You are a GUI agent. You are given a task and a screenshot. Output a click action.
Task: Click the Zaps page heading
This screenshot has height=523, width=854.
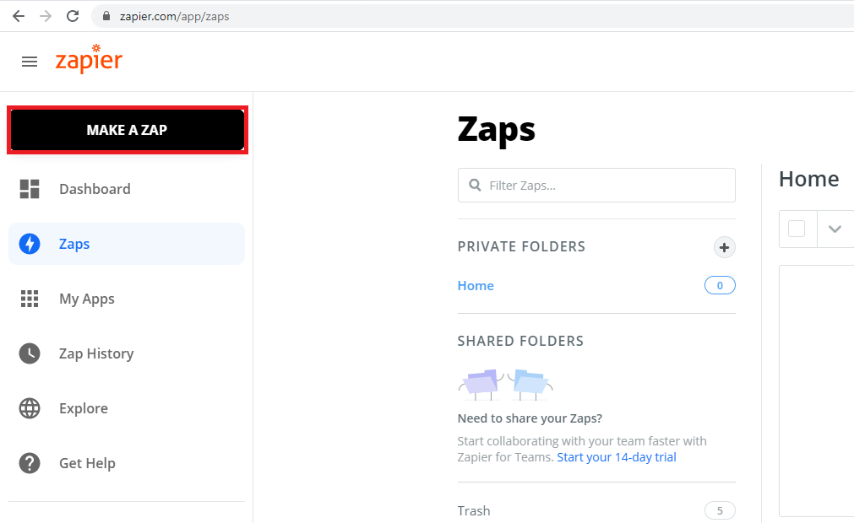pos(496,130)
